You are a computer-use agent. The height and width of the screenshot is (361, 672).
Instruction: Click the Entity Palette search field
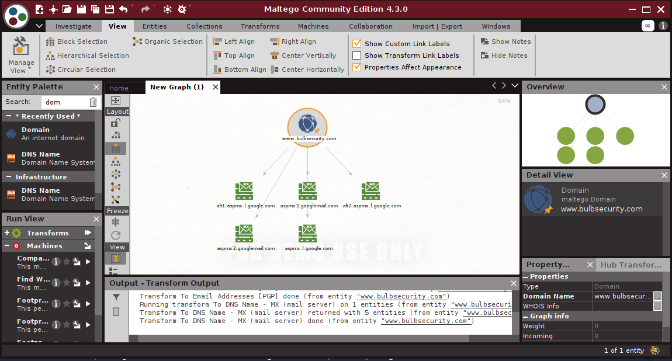click(64, 102)
